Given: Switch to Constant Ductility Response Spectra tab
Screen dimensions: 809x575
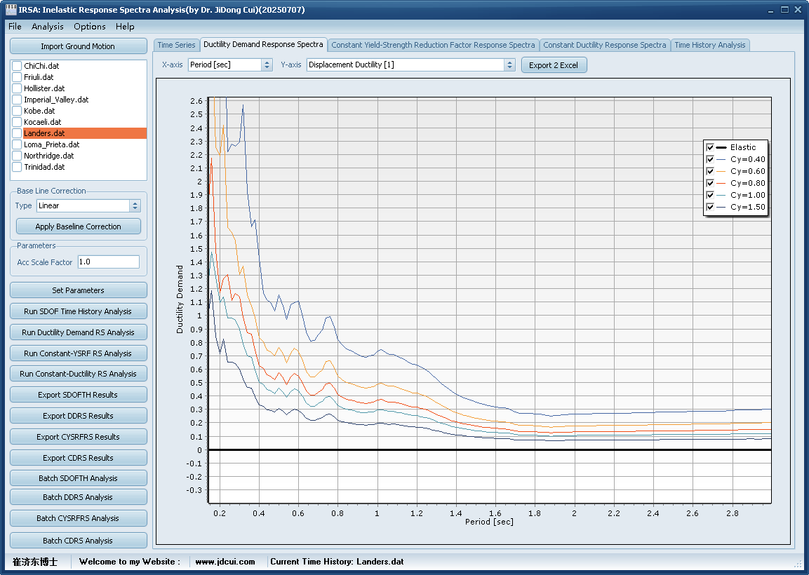Looking at the screenshot, I should [x=604, y=45].
